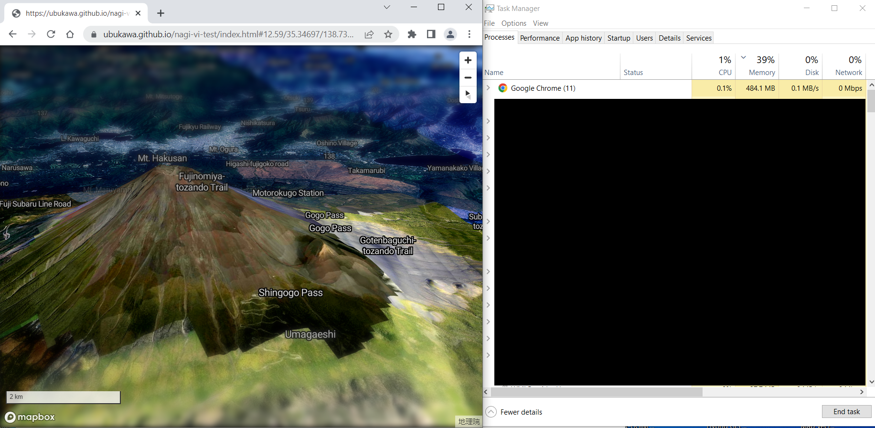Click the site lock icon in address bar
The height and width of the screenshot is (428, 875).
94,34
